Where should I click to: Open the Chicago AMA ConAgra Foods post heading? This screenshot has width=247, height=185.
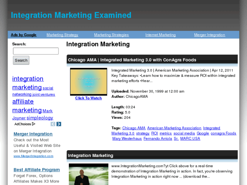tap(132, 60)
